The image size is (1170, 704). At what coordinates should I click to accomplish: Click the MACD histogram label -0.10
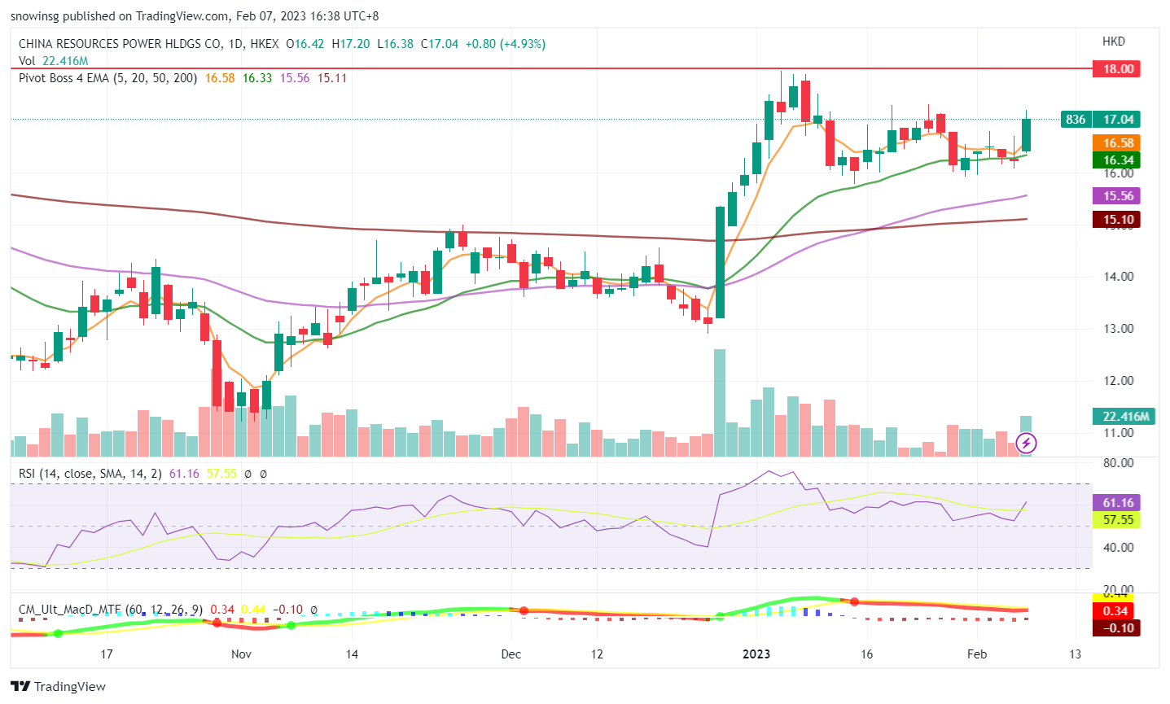(1115, 628)
